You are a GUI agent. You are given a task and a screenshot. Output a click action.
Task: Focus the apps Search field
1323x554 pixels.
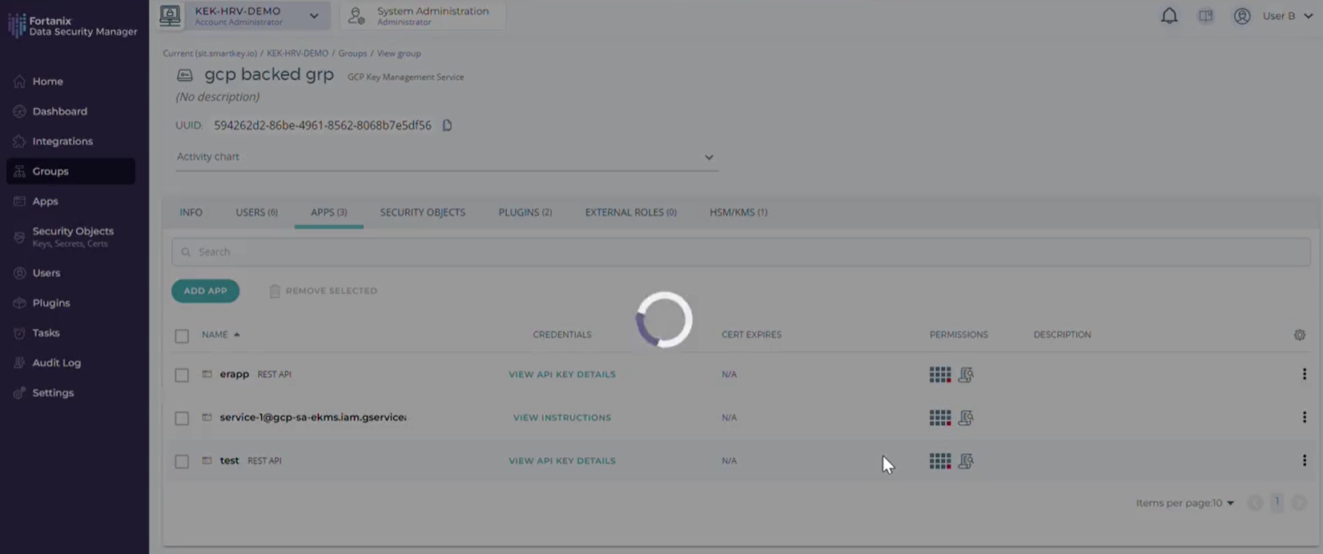(740, 251)
